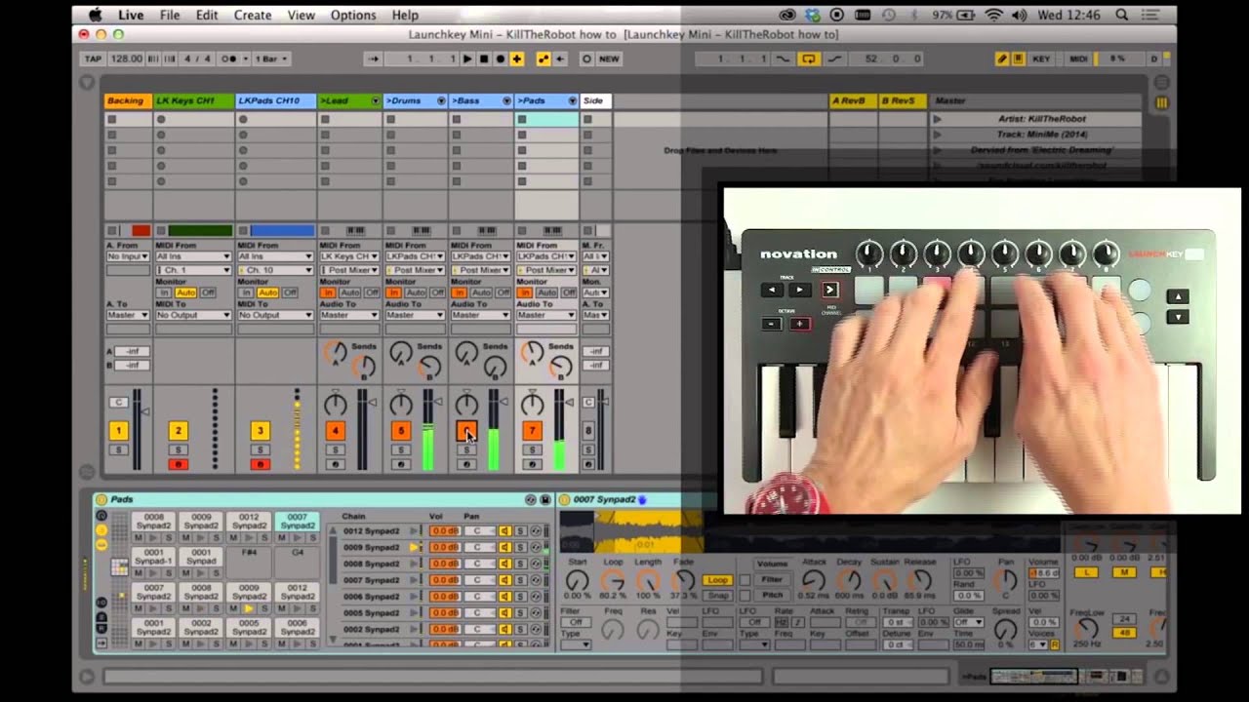
Task: Solo the Lead track with S button
Action: click(335, 449)
